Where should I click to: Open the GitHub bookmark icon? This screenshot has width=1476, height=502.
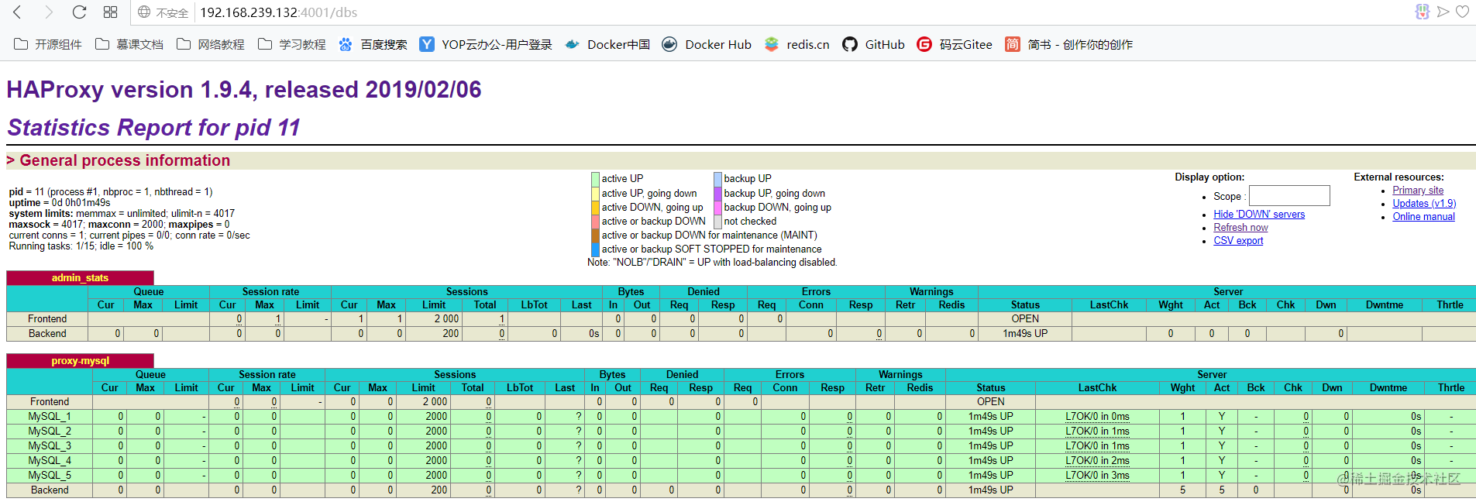[850, 44]
